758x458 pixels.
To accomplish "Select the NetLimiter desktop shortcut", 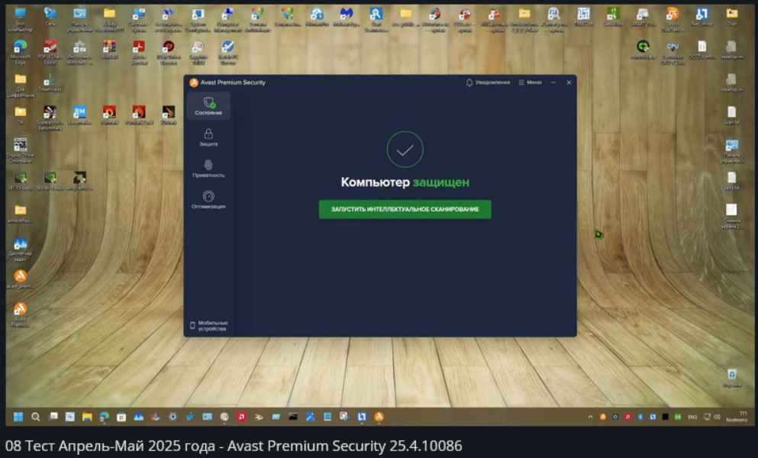I will [x=702, y=17].
